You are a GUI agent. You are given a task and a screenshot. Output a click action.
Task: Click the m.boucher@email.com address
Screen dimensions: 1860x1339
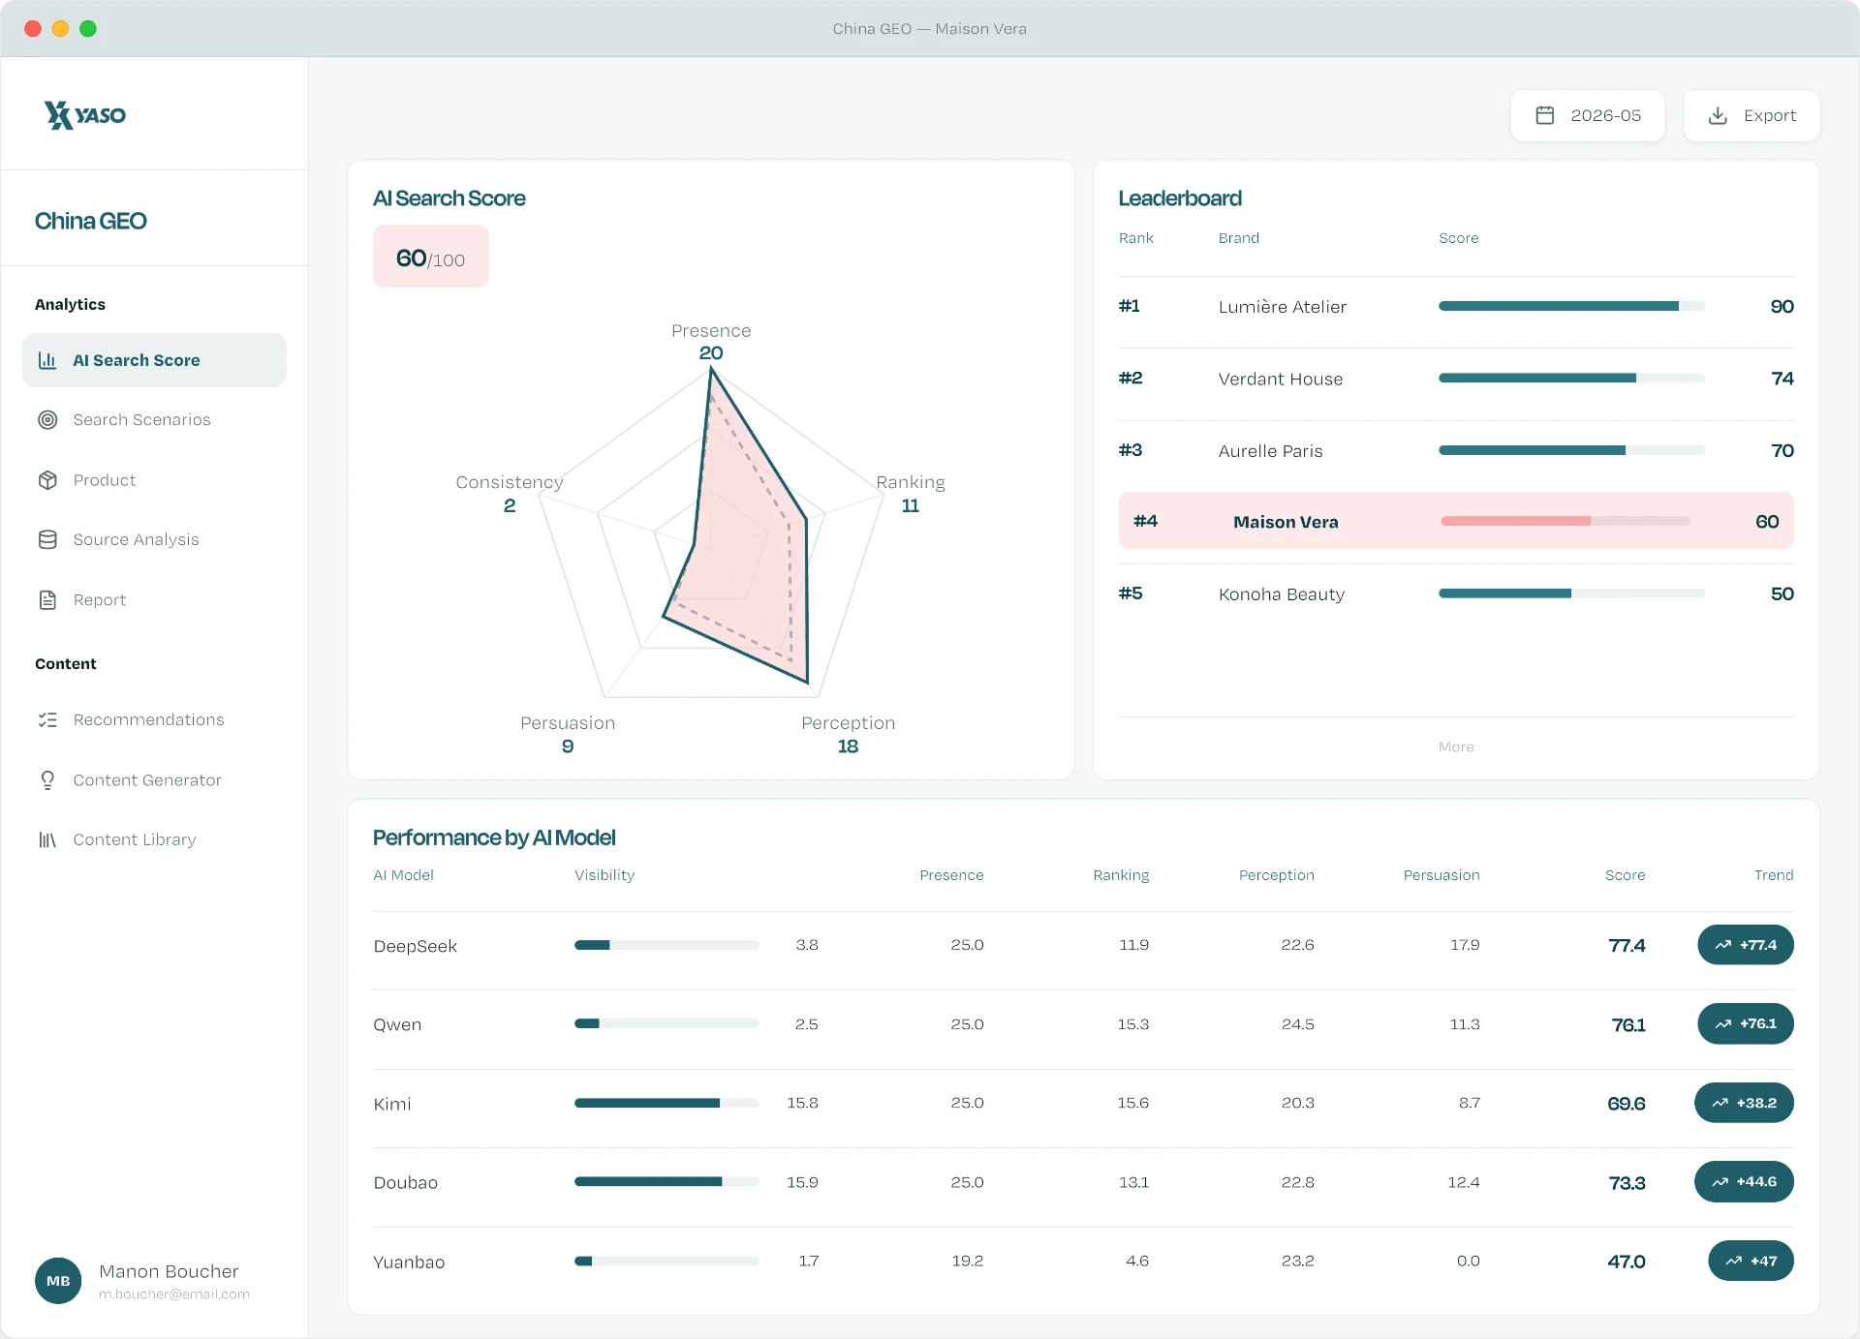click(x=174, y=1294)
